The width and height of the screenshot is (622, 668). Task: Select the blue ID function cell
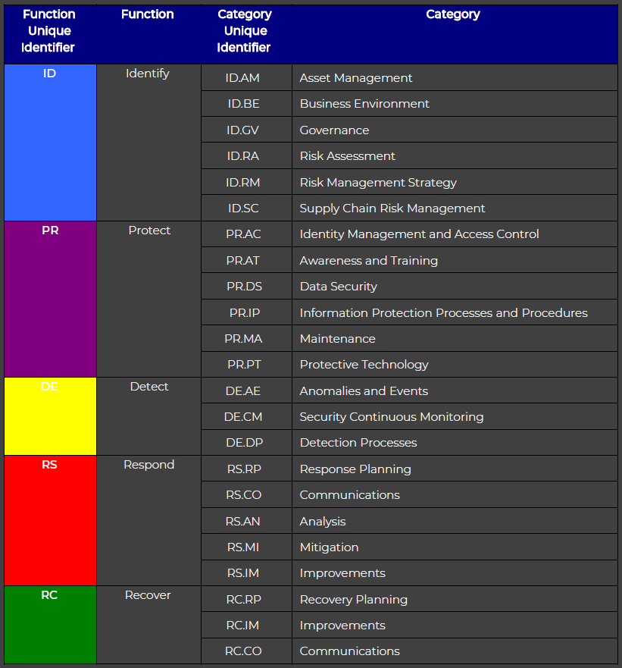coord(50,143)
